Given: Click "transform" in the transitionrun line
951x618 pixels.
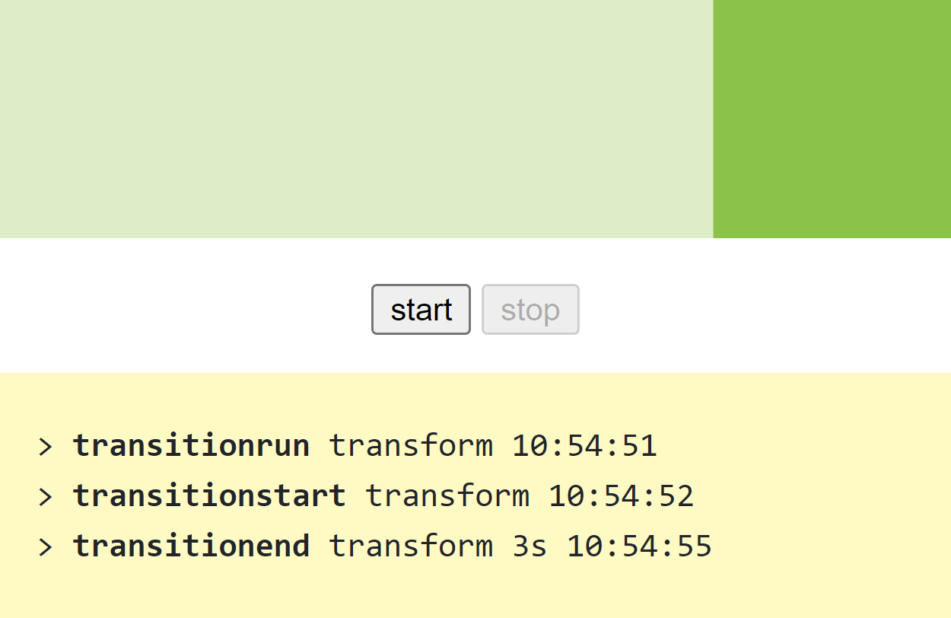Looking at the screenshot, I should [411, 446].
